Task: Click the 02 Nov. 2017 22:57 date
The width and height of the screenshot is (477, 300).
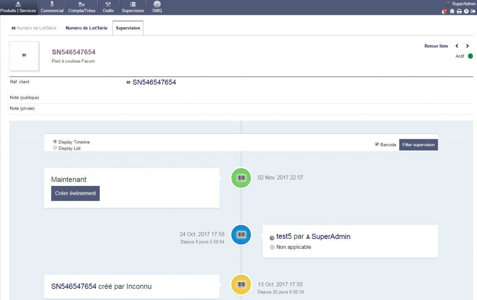Action: (x=280, y=177)
